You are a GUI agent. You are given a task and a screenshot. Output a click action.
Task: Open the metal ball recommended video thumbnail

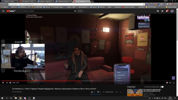tap(135, 92)
